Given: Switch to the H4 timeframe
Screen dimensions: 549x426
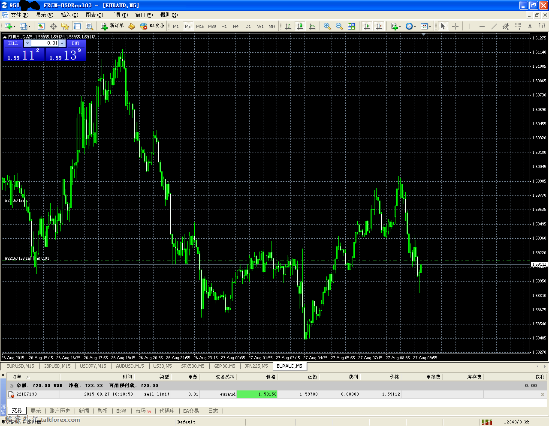Looking at the screenshot, I should pos(236,26).
